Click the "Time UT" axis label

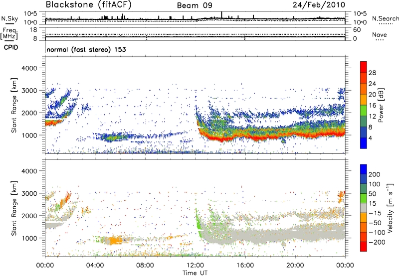(x=195, y=273)
